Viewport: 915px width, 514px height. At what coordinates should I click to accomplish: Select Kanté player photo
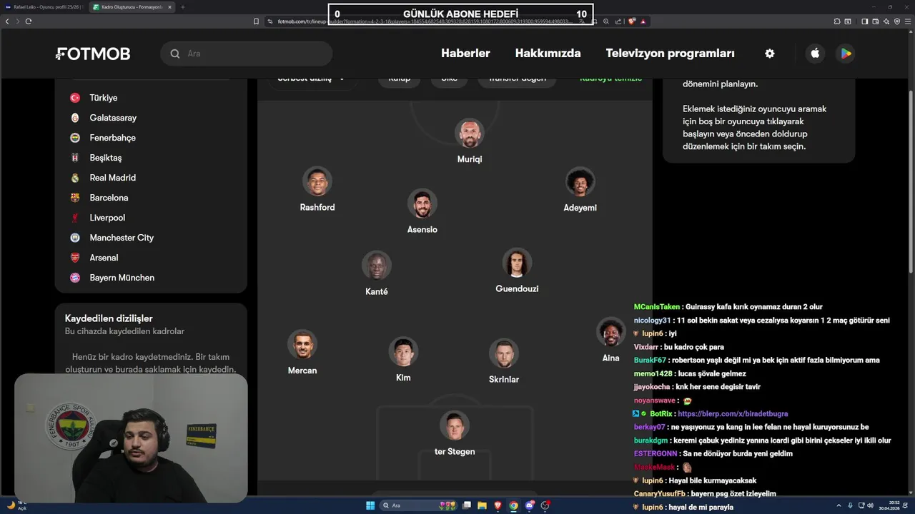pos(377,266)
